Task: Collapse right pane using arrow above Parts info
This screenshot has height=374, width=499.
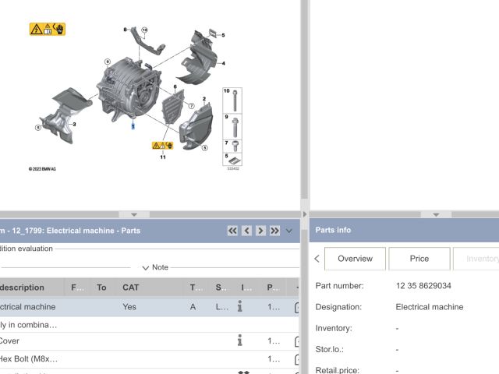Action: (x=436, y=214)
